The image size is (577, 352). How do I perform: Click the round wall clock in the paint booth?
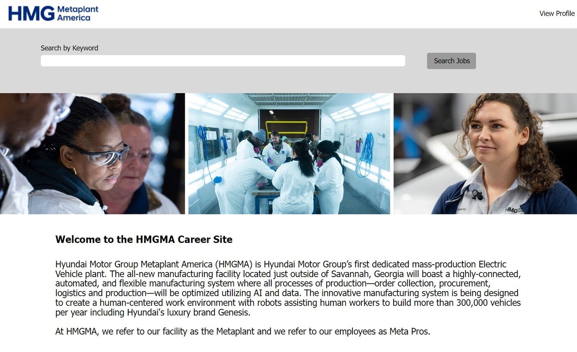coord(328,132)
